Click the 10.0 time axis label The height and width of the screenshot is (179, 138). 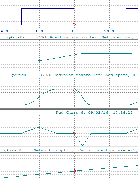[109, 31]
